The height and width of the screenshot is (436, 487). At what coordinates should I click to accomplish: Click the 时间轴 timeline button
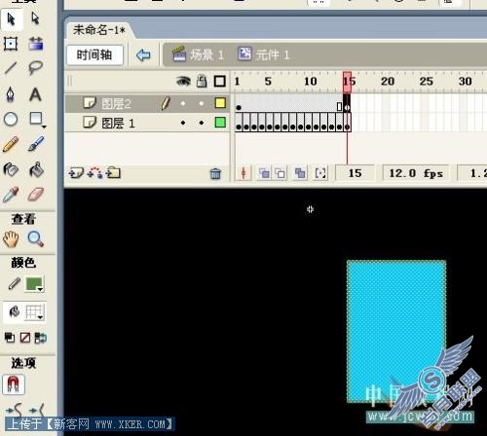tap(94, 54)
